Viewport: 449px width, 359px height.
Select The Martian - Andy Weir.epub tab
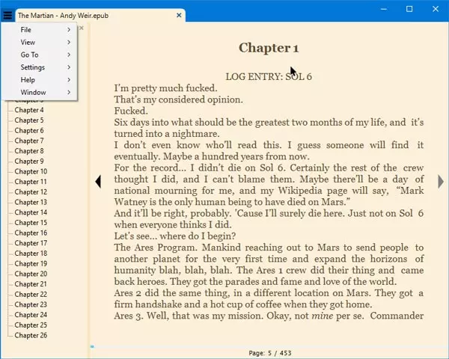100,16
